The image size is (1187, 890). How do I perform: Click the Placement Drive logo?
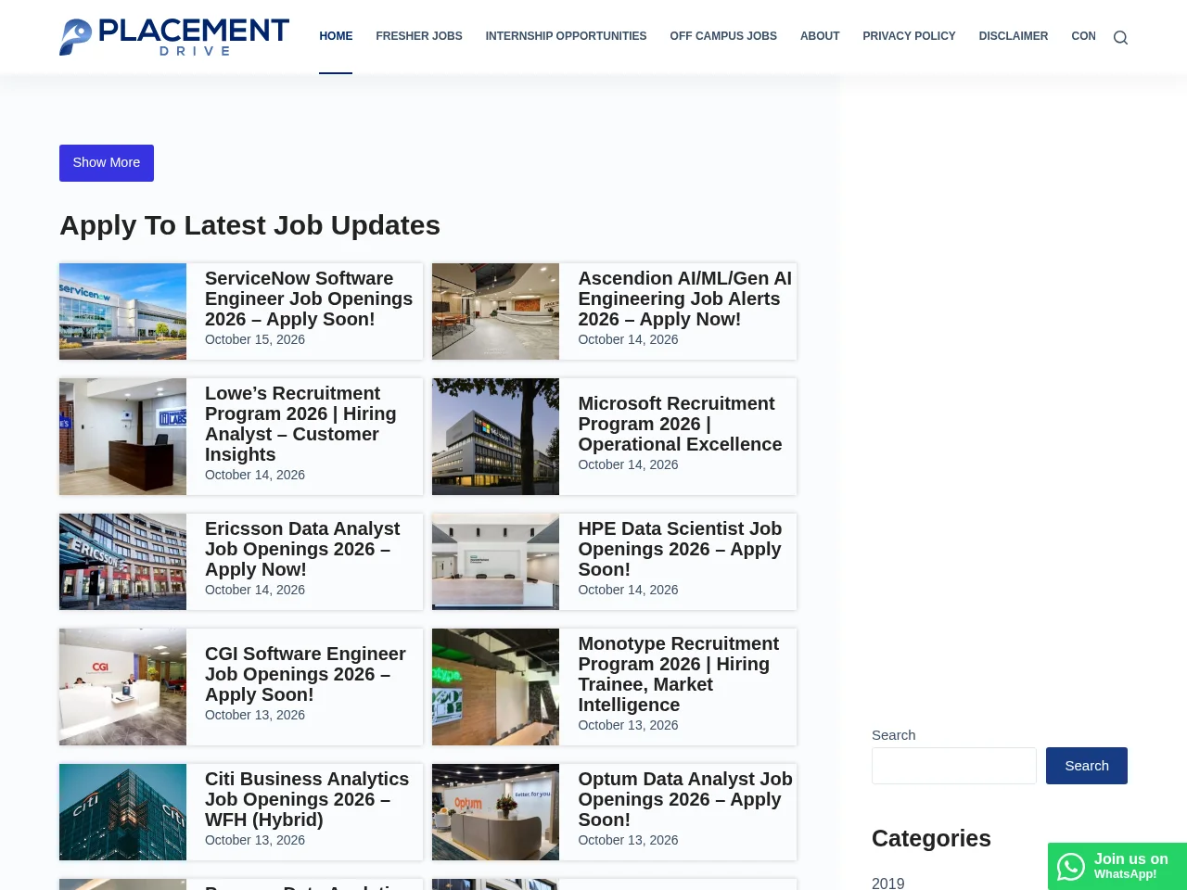pyautogui.click(x=174, y=37)
